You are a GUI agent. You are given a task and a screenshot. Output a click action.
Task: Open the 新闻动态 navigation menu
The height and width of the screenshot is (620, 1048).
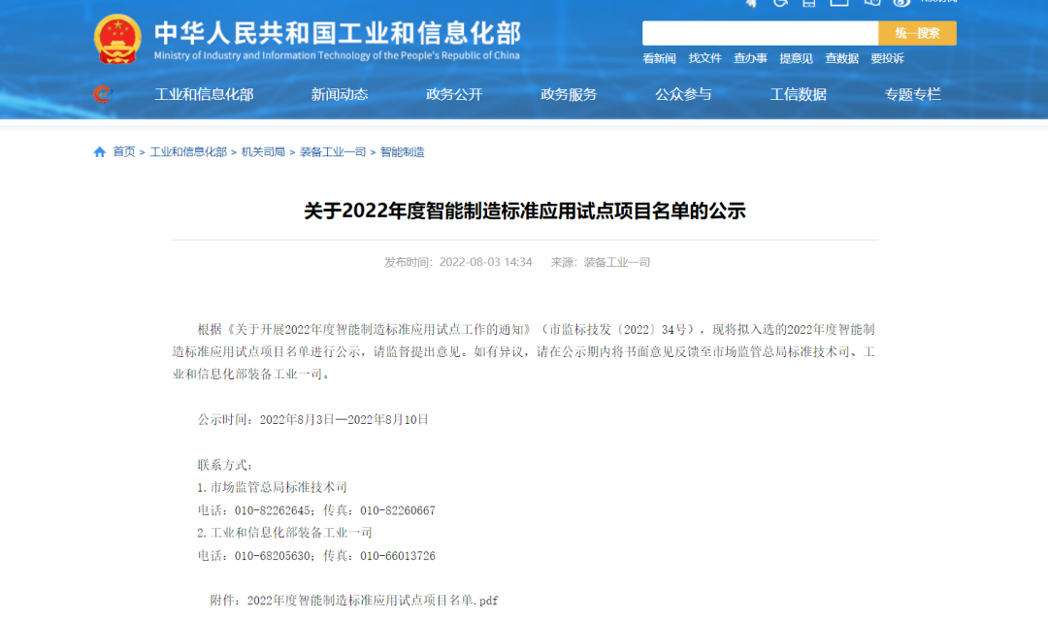coord(340,94)
